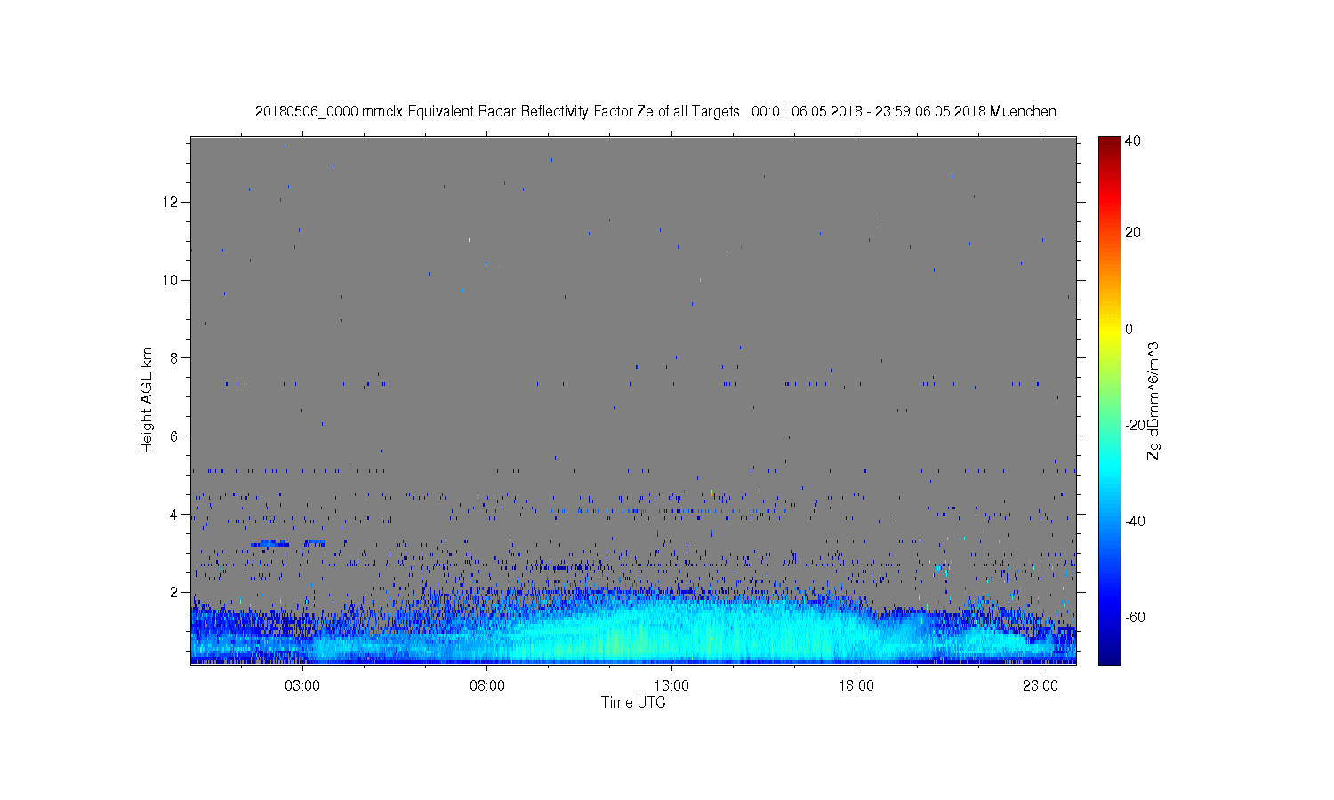1334x800 pixels.
Task: Click the colorbar label 'Zg dBmm^6/m^3'
Action: pyautogui.click(x=1153, y=401)
